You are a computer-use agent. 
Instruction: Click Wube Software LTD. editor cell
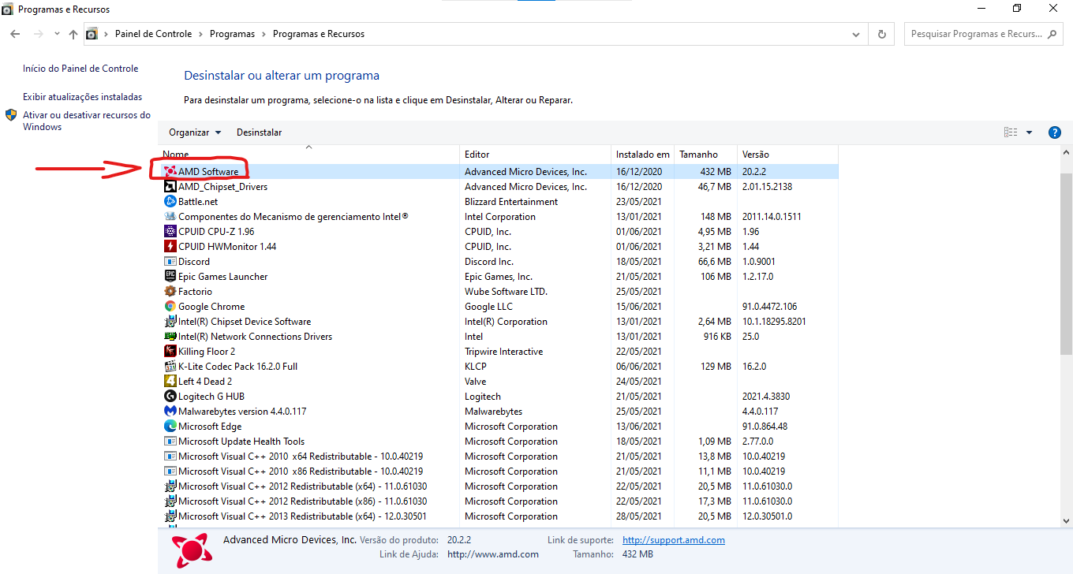pyautogui.click(x=506, y=292)
